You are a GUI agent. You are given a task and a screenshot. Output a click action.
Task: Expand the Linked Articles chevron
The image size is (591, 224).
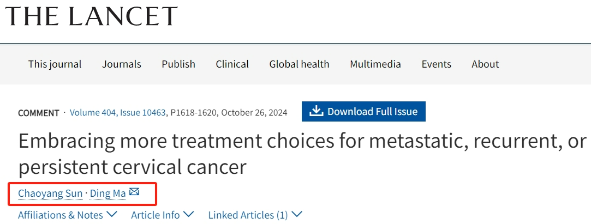click(x=297, y=214)
